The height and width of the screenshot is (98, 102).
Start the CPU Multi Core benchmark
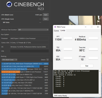46,15
